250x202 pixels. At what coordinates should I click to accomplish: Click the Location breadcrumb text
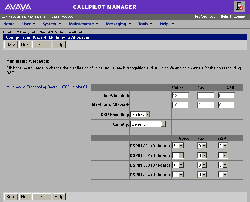coord(9,32)
